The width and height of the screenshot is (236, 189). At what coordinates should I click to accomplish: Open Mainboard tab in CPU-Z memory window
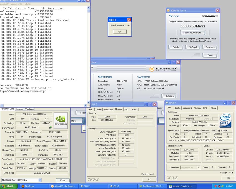pos(108,110)
